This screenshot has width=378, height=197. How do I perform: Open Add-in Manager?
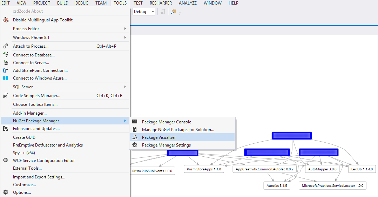(x=65, y=113)
